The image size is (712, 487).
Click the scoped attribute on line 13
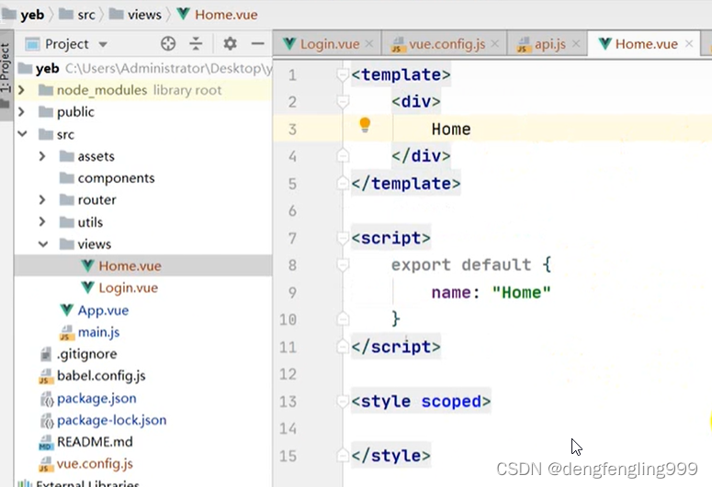pyautogui.click(x=451, y=402)
